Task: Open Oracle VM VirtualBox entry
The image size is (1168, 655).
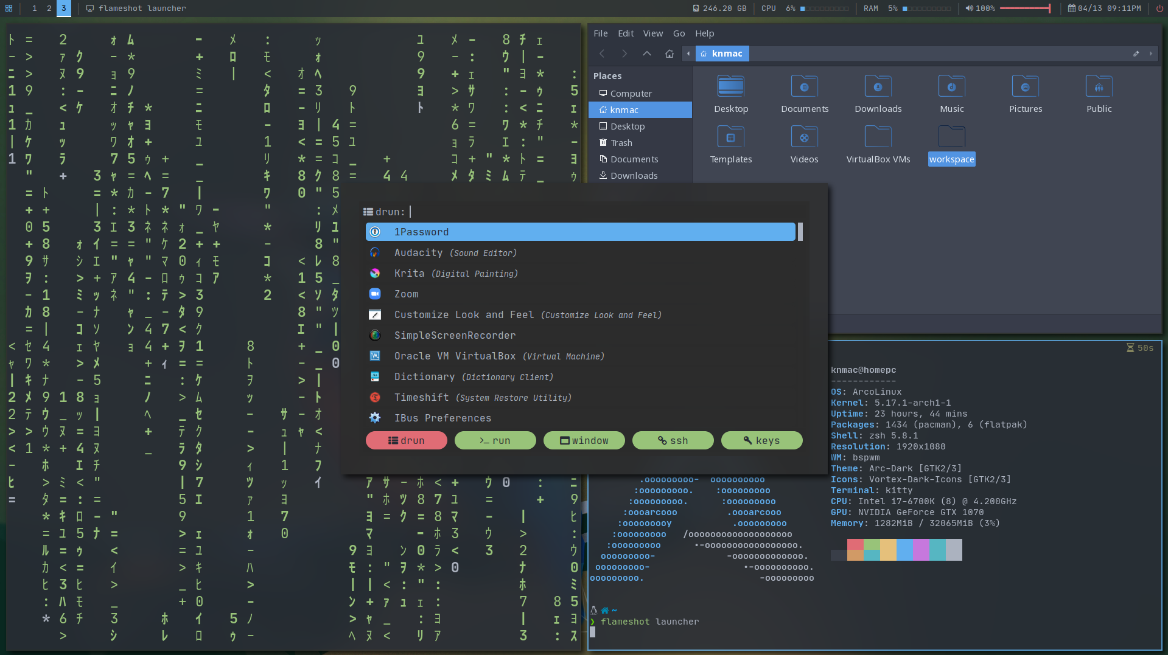Action: coord(580,356)
